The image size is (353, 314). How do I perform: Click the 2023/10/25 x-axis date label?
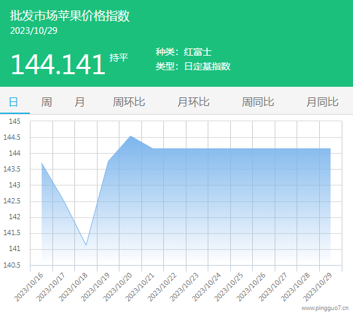[x=228, y=287]
